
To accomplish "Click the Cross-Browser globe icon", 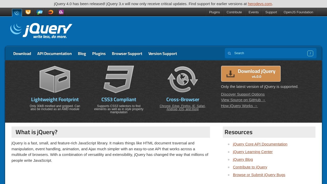I will (x=182, y=79).
